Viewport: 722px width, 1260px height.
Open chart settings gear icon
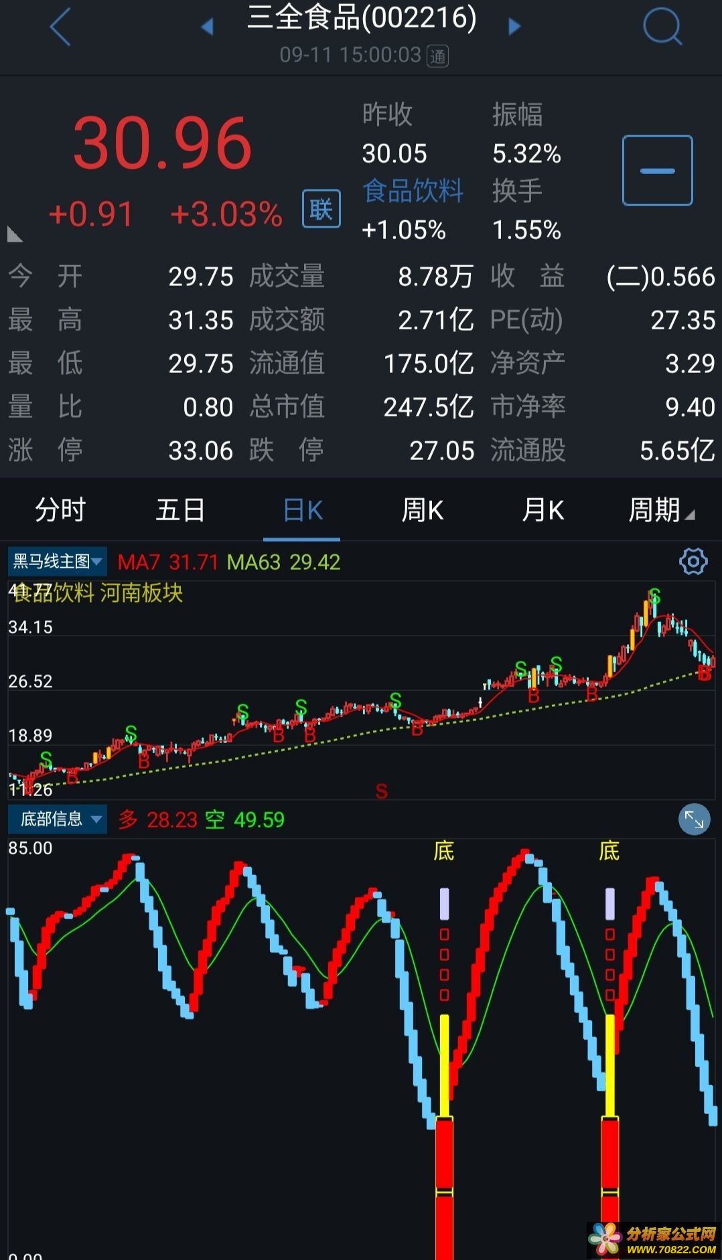pos(693,561)
